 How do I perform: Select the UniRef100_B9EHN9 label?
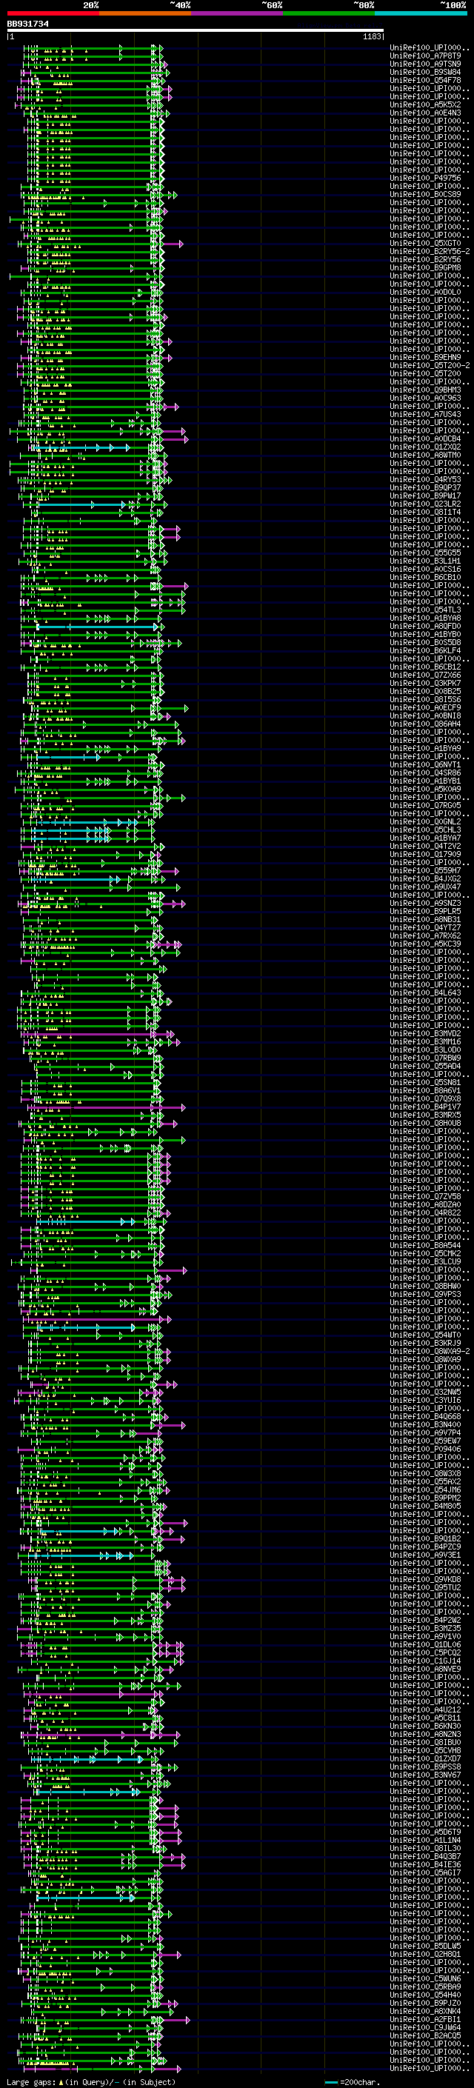coord(425,358)
